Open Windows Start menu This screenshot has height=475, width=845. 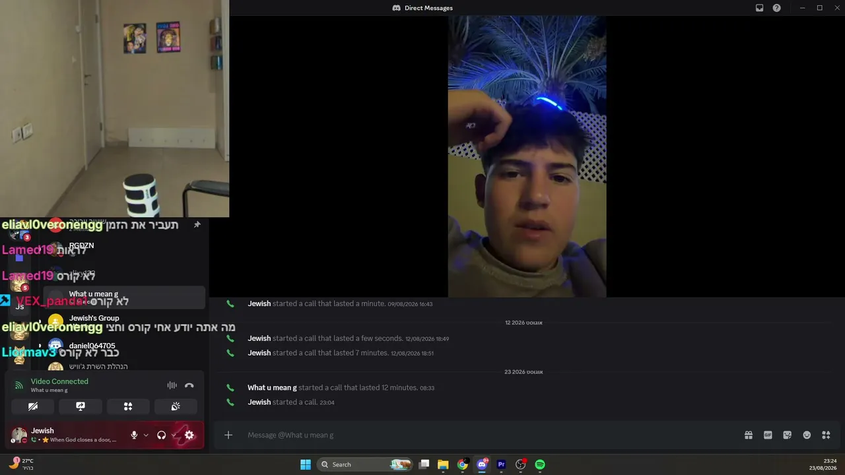[306, 464]
